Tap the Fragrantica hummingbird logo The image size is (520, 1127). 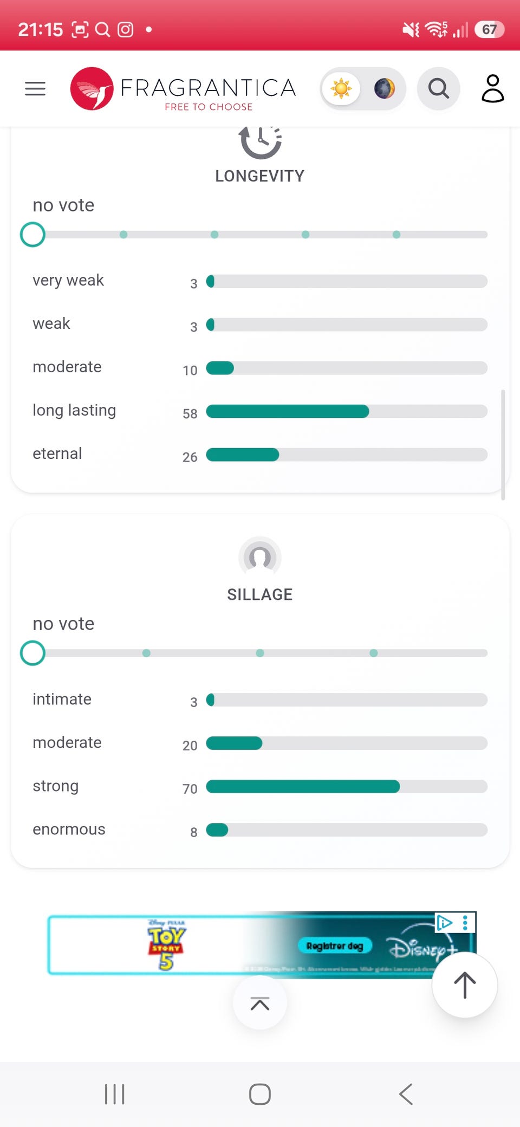92,88
